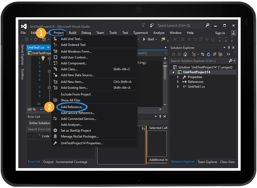The height and width of the screenshot is (188, 257).
Task: Expand the UnitTest1.cs file node
Action: pos(178,86)
